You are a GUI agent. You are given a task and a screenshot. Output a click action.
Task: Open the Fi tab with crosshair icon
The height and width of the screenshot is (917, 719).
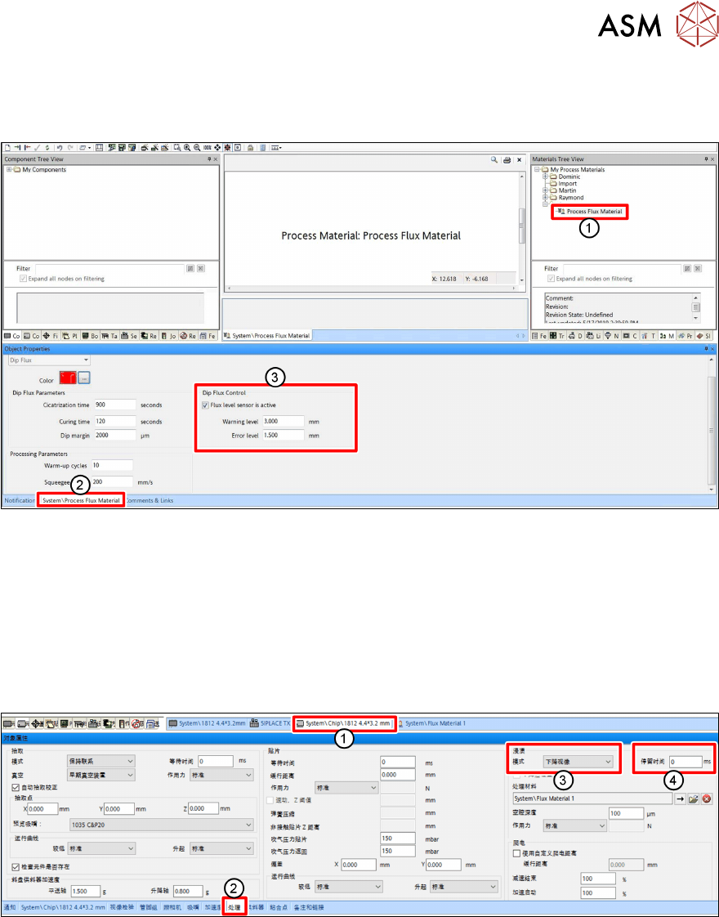coord(51,336)
